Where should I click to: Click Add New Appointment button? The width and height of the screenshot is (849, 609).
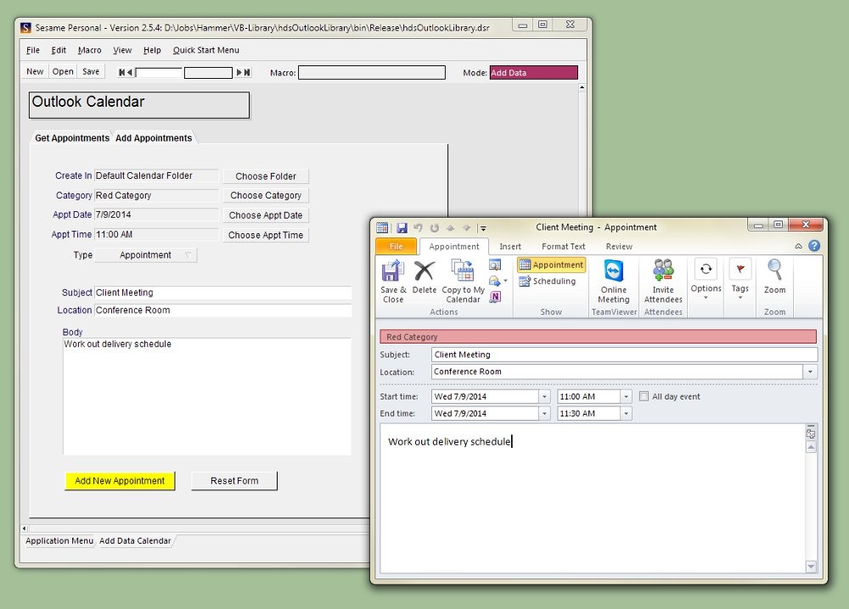tap(120, 481)
